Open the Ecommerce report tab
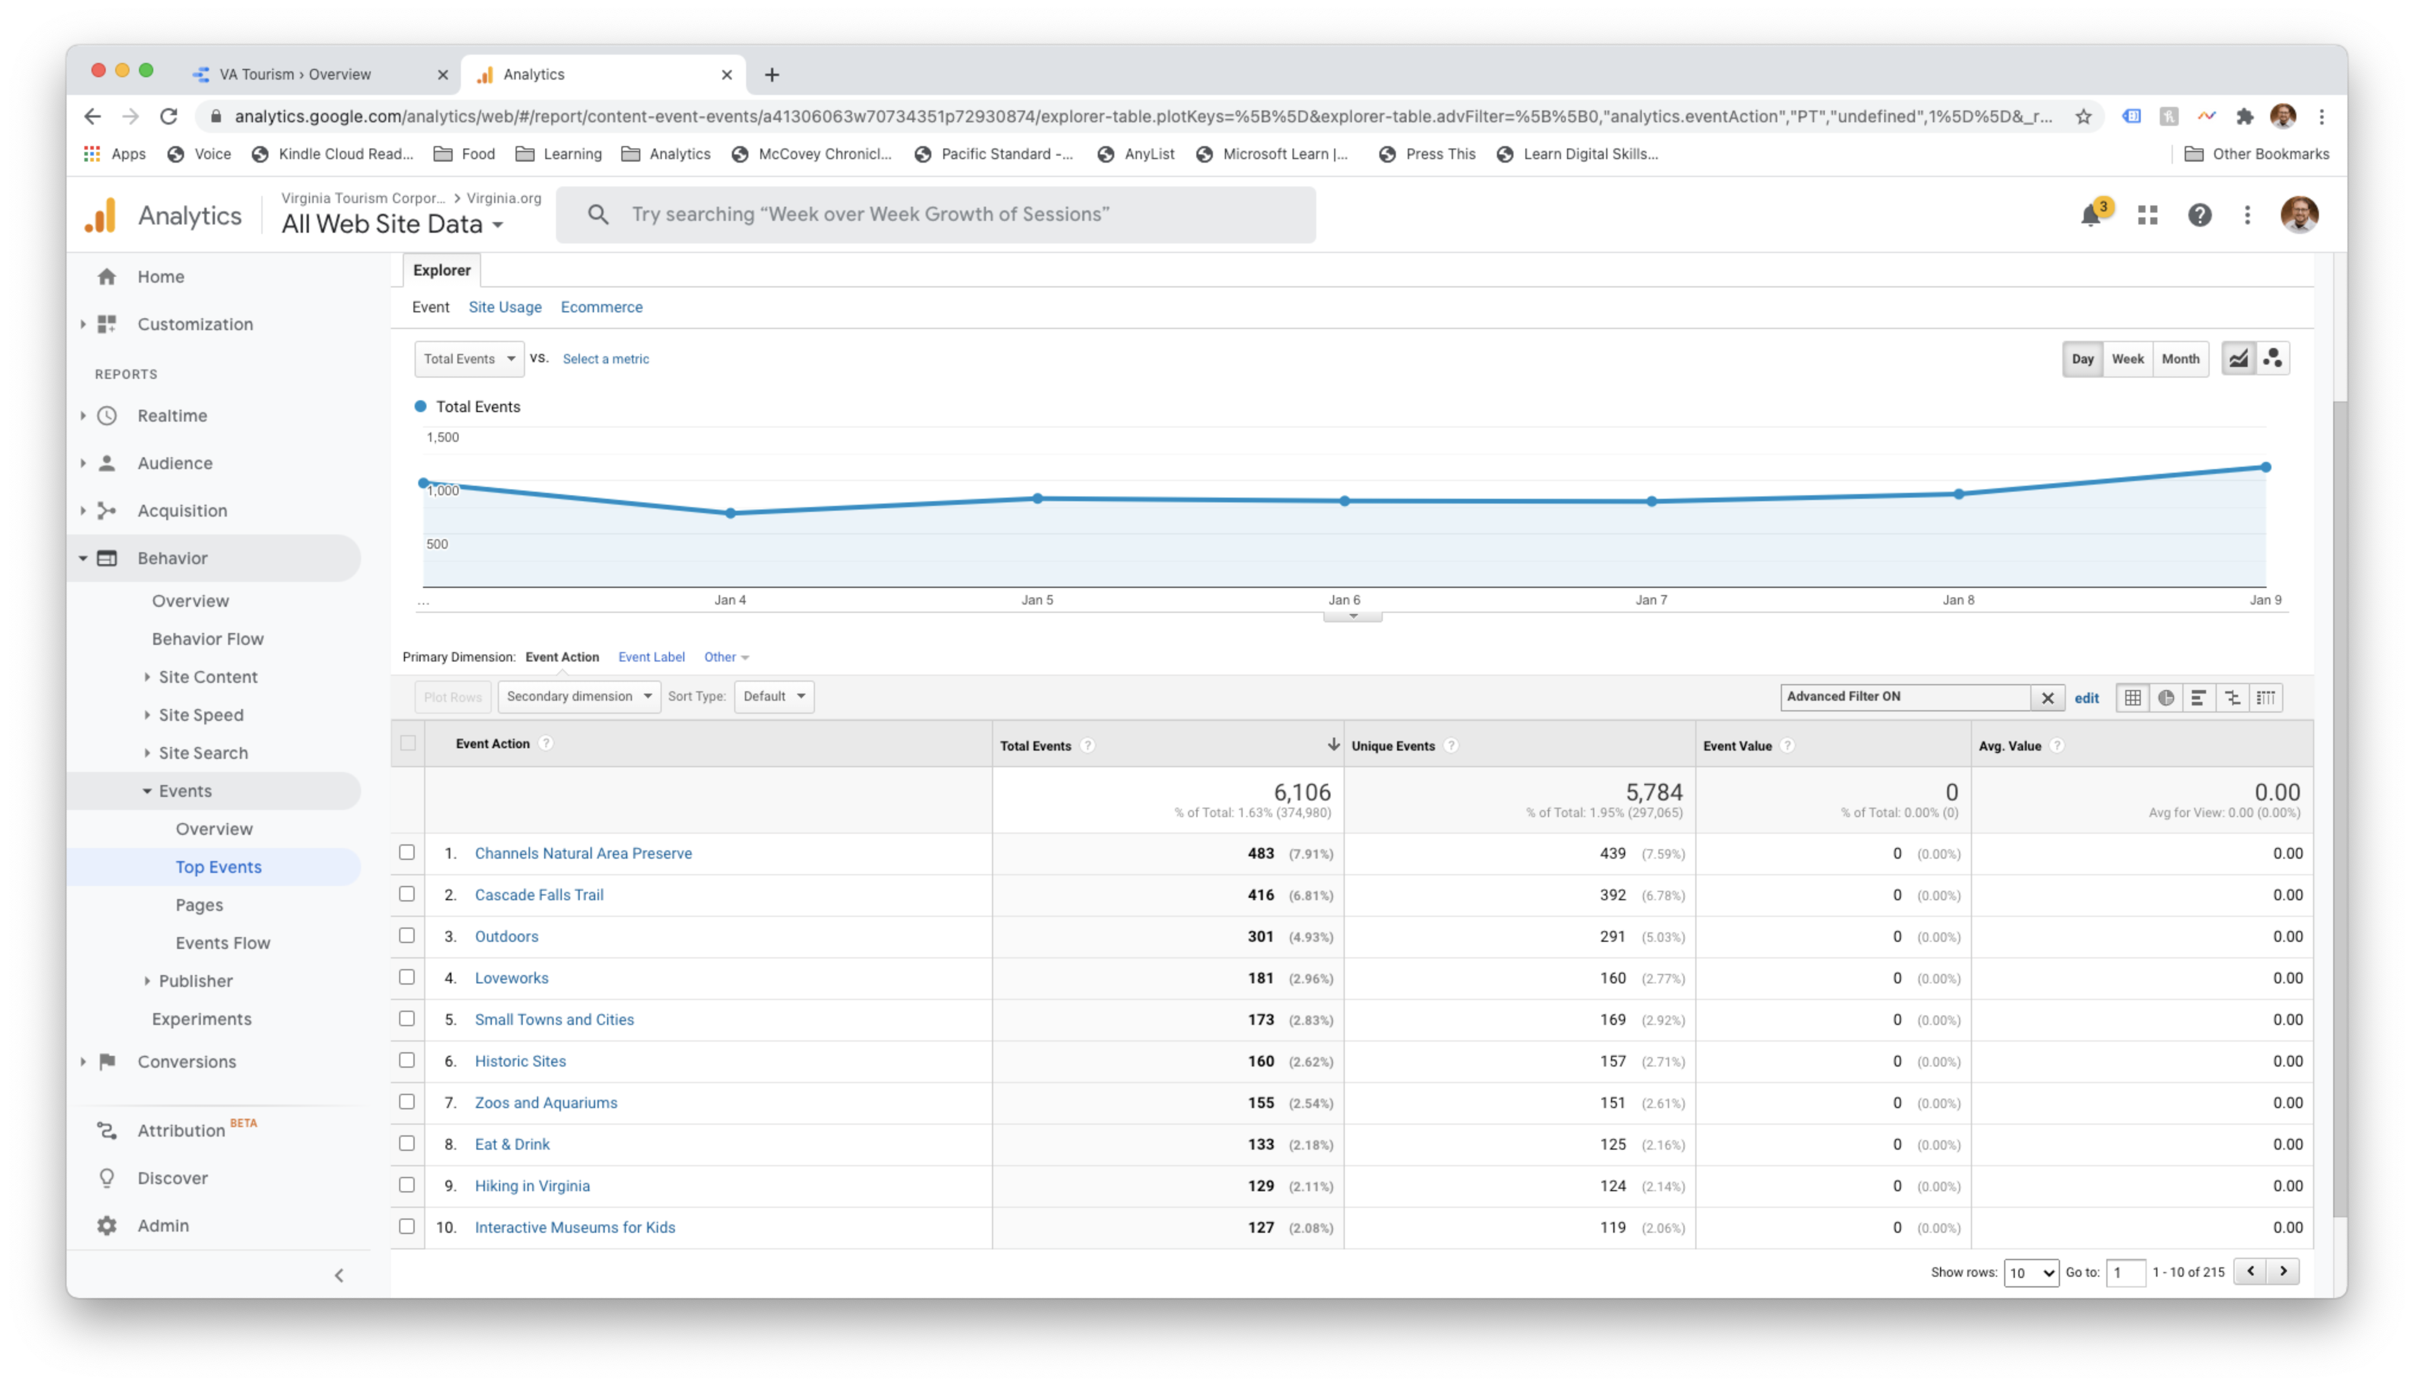The width and height of the screenshot is (2414, 1386). pos(602,306)
